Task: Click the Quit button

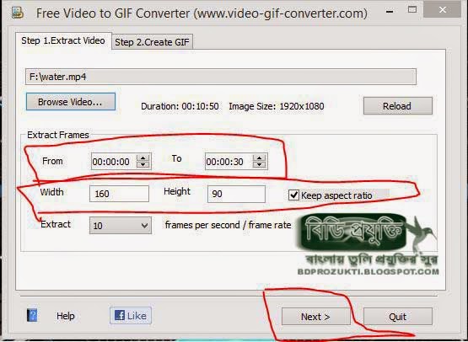Action: pyautogui.click(x=397, y=317)
